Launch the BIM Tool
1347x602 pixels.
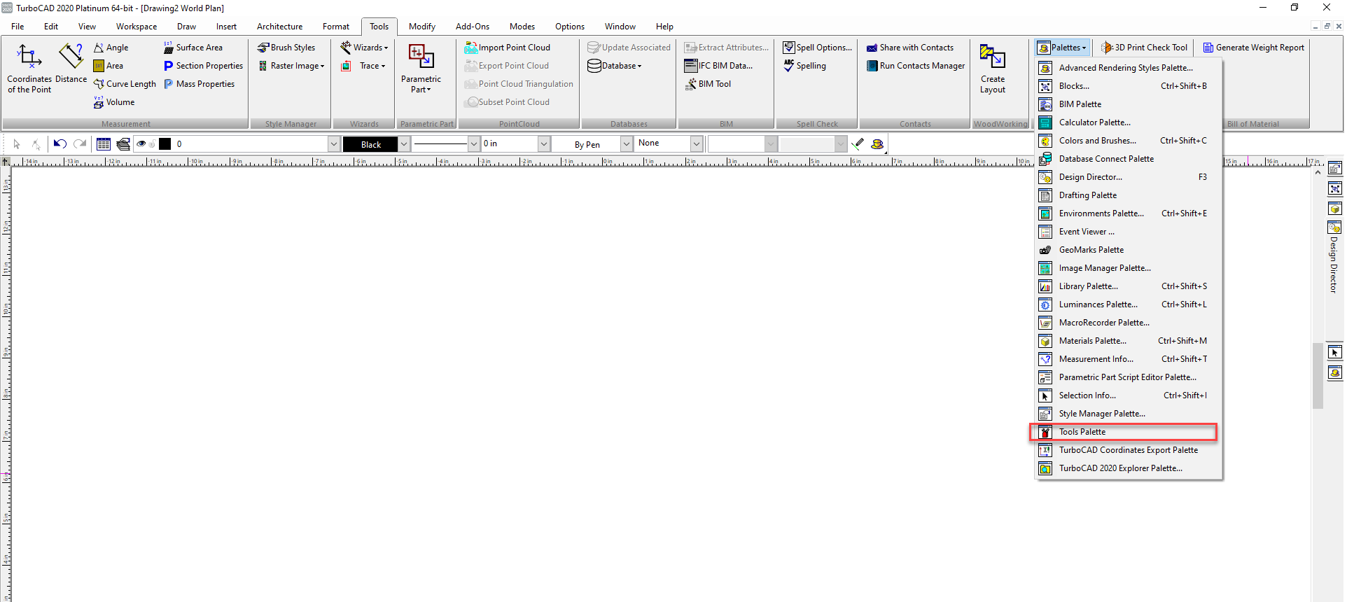[708, 84]
